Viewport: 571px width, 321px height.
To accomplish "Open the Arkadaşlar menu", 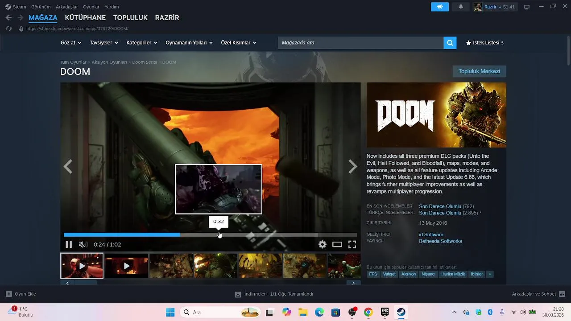I will click(x=67, y=7).
